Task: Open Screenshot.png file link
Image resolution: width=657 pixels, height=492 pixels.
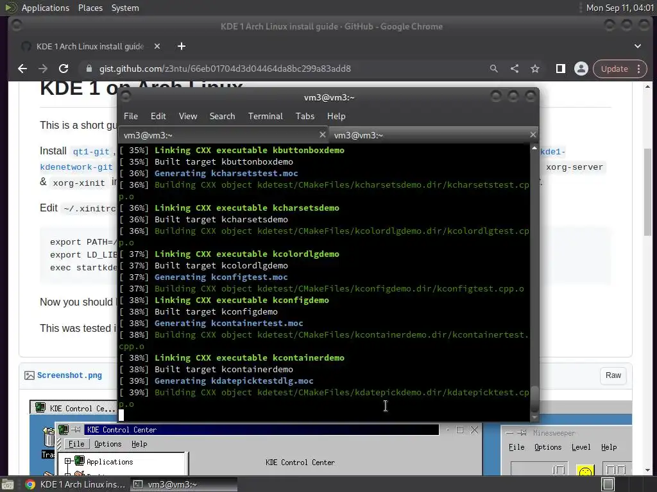Action: click(x=69, y=375)
